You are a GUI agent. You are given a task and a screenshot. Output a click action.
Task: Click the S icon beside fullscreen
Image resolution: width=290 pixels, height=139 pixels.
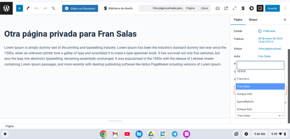point(243,8)
